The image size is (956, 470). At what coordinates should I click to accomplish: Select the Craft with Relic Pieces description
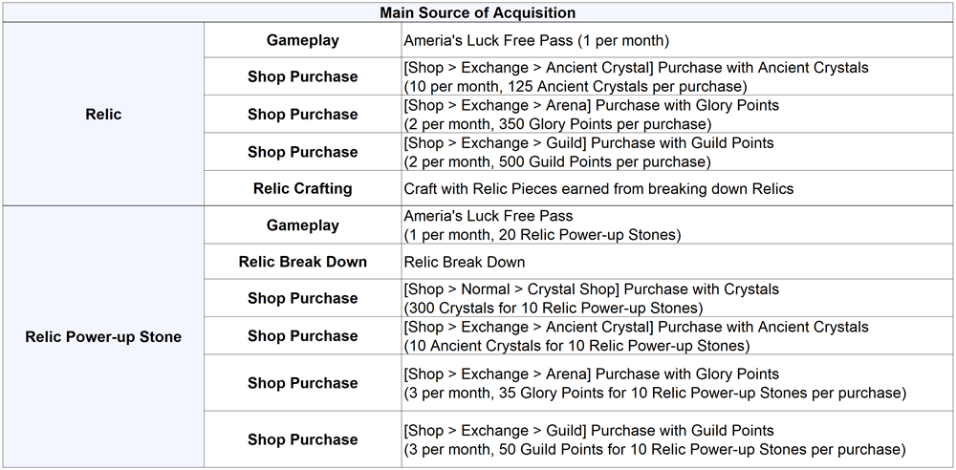[x=598, y=188]
